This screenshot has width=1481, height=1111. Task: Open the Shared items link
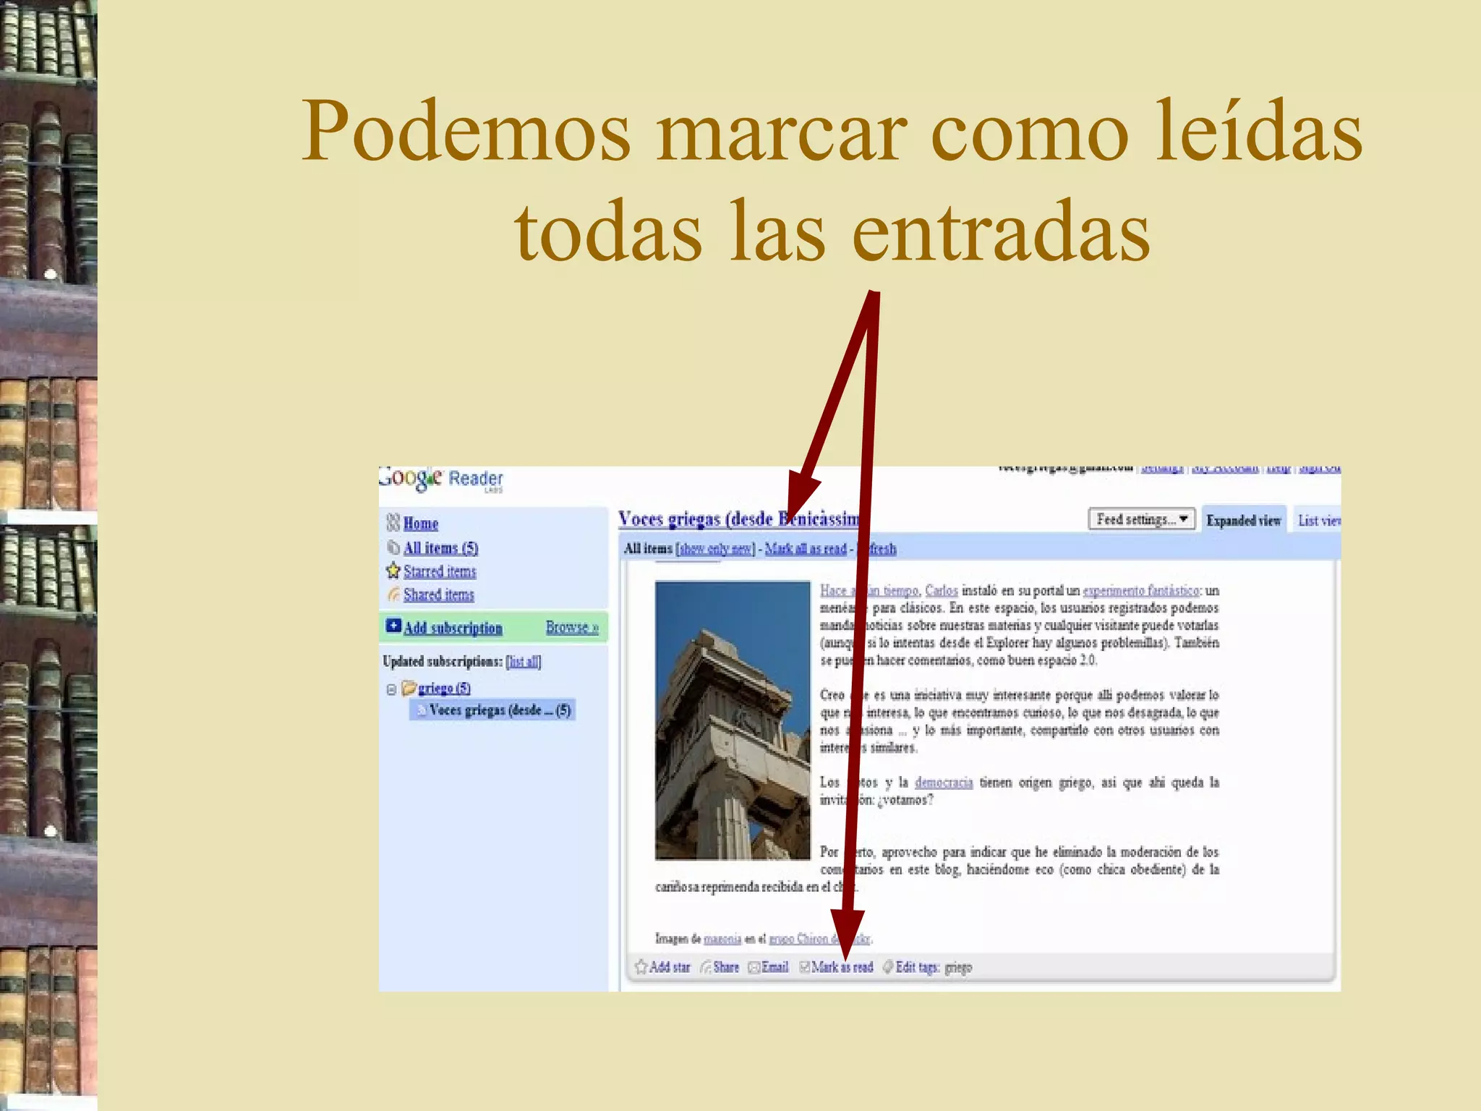(439, 595)
